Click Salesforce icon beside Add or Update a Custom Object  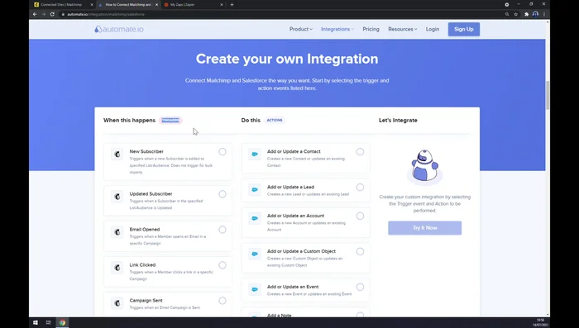[255, 254]
